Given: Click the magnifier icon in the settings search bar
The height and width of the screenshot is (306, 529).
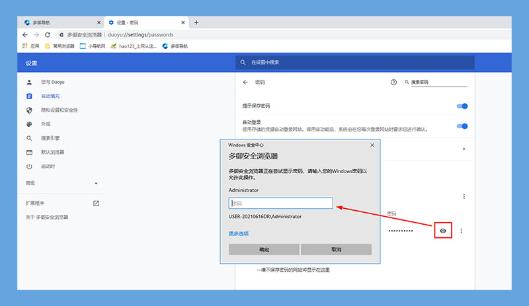Looking at the screenshot, I should [x=243, y=62].
